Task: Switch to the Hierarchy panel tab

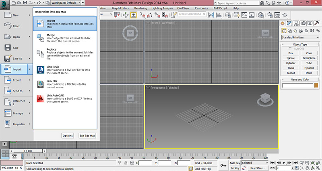Action: (296, 23)
